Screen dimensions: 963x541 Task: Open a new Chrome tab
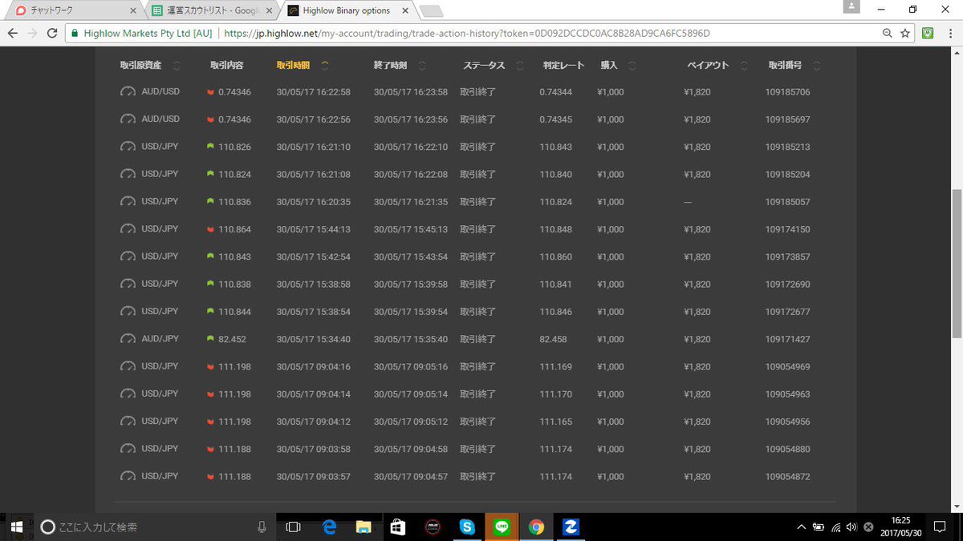click(432, 11)
